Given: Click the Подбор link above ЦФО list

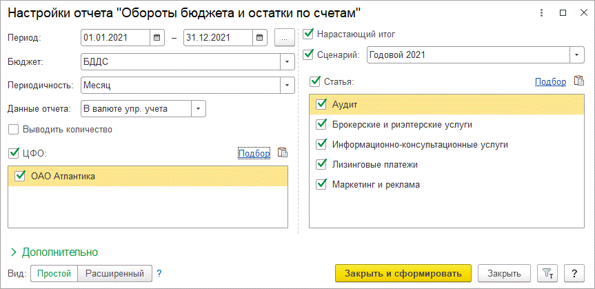Looking at the screenshot, I should (254, 153).
